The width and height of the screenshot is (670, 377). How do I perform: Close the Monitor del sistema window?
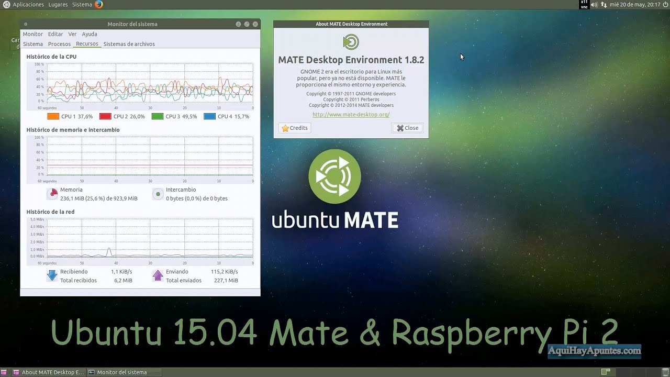pos(255,24)
